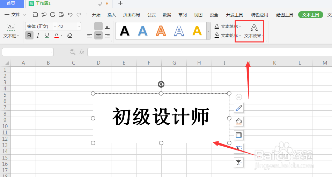Viewport: 332px width, 177px height.
Task: Switch to 开始 ribbon tab
Action: 96,15
